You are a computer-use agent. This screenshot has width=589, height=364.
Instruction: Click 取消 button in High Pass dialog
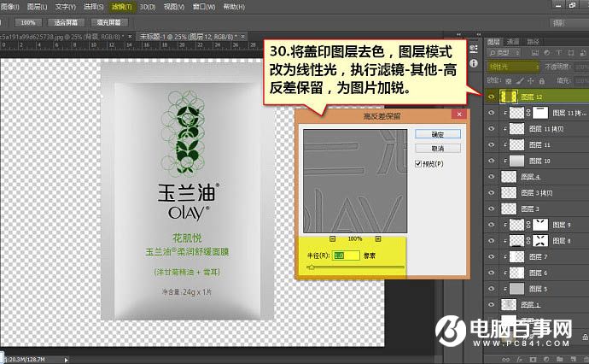[x=438, y=148]
